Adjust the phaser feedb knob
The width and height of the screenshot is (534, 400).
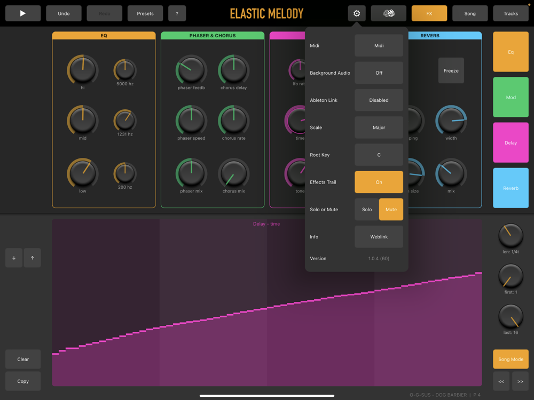[x=191, y=69]
